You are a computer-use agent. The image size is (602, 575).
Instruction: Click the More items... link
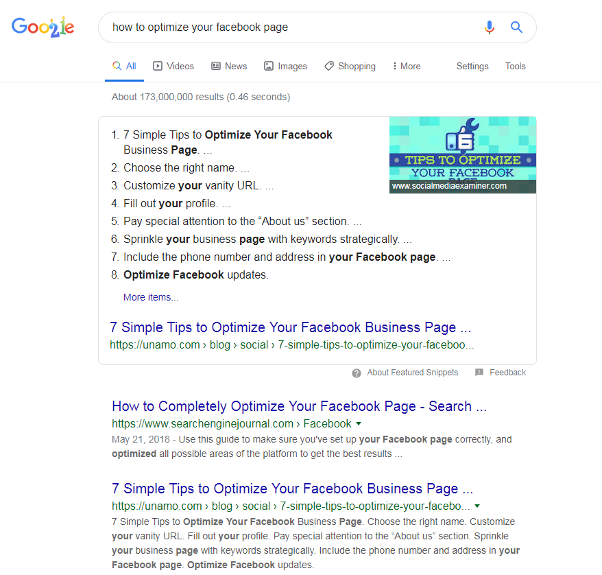click(x=151, y=297)
